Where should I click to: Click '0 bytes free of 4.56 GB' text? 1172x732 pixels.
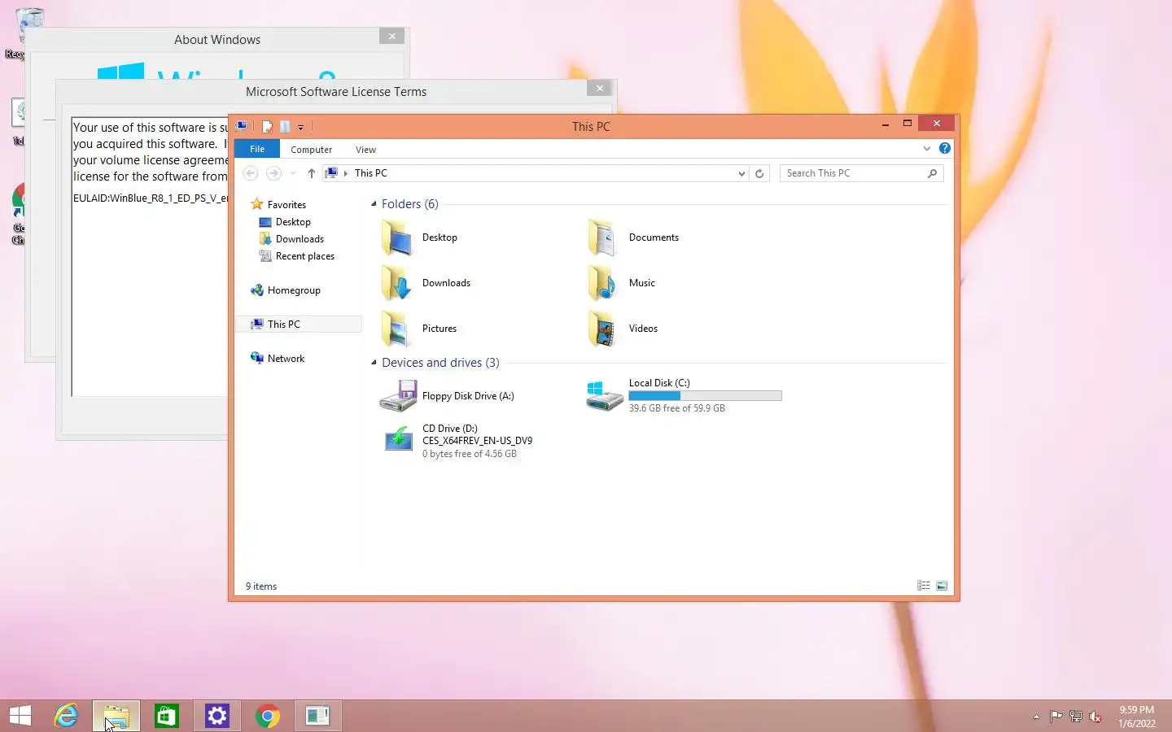(469, 454)
